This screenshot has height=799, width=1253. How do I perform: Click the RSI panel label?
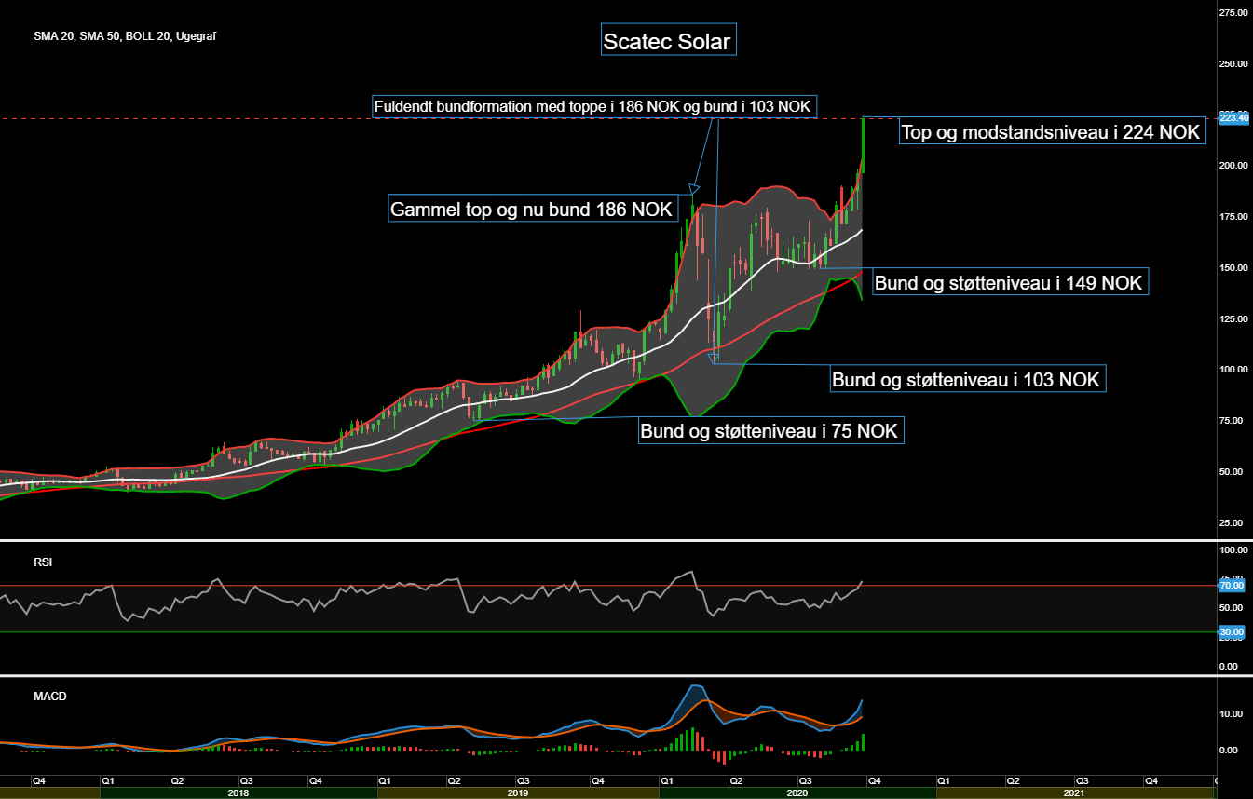[42, 562]
